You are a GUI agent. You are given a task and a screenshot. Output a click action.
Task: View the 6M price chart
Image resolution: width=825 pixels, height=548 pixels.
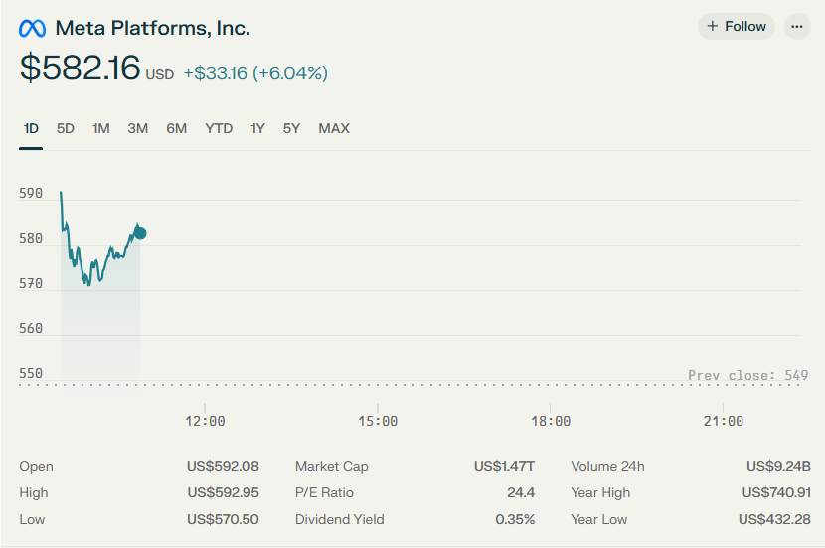(x=176, y=128)
